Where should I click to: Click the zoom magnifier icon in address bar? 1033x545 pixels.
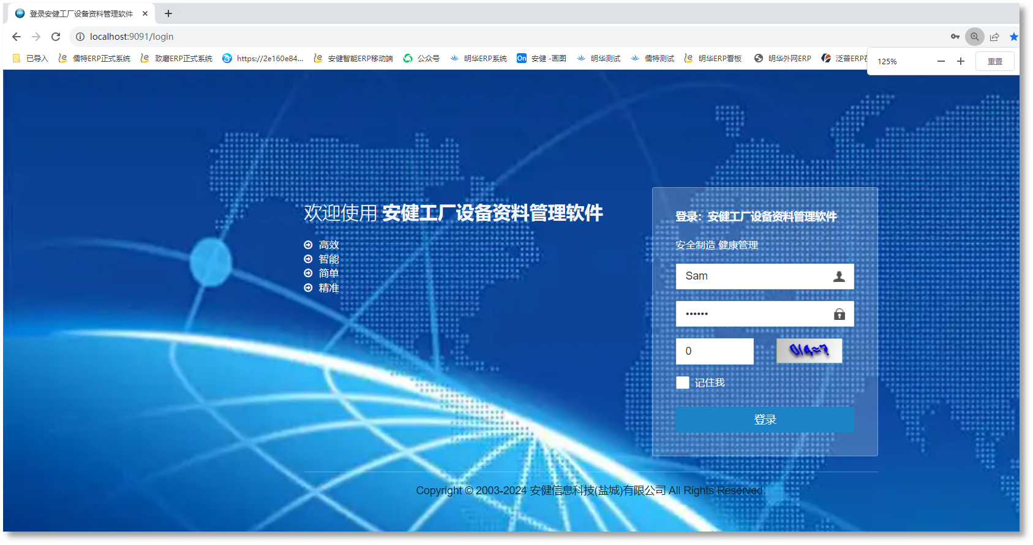(x=974, y=37)
